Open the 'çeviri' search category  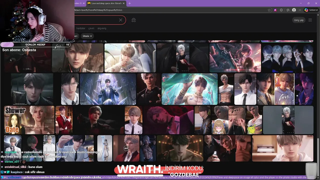pyautogui.click(x=91, y=28)
